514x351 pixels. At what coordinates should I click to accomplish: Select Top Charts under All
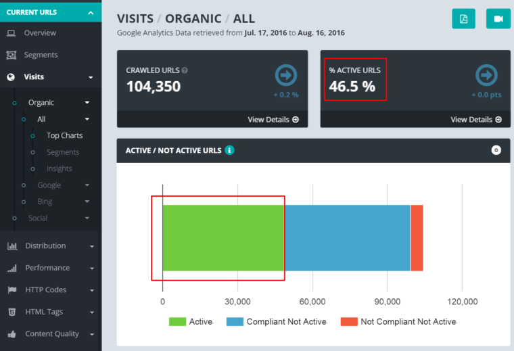tap(64, 135)
